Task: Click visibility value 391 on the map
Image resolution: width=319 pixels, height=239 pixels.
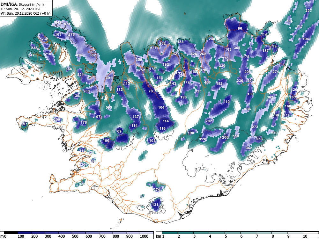Action: click(x=109, y=78)
